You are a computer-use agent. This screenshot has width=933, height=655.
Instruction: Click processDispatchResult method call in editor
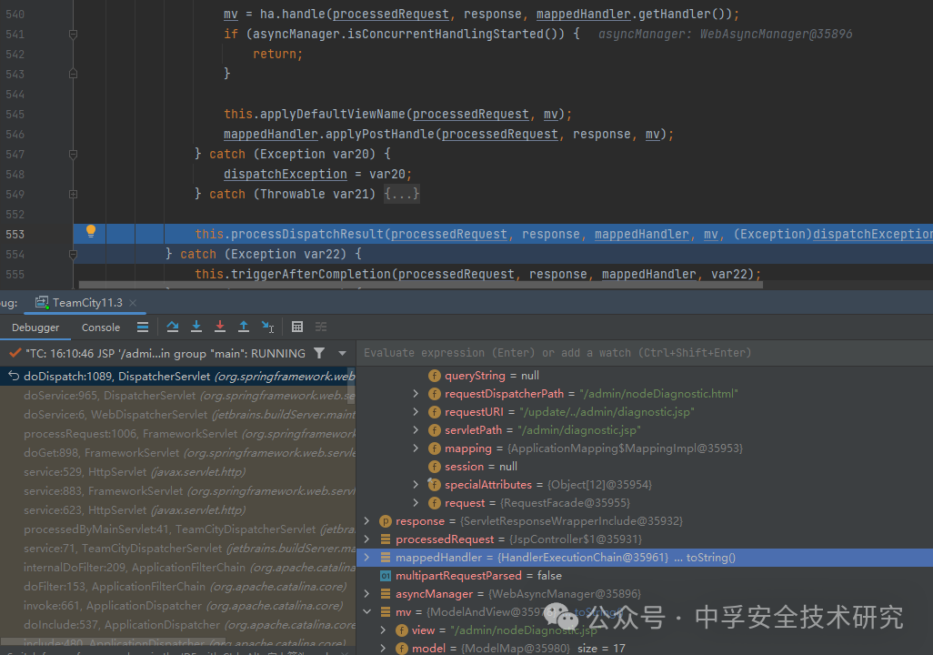306,235
